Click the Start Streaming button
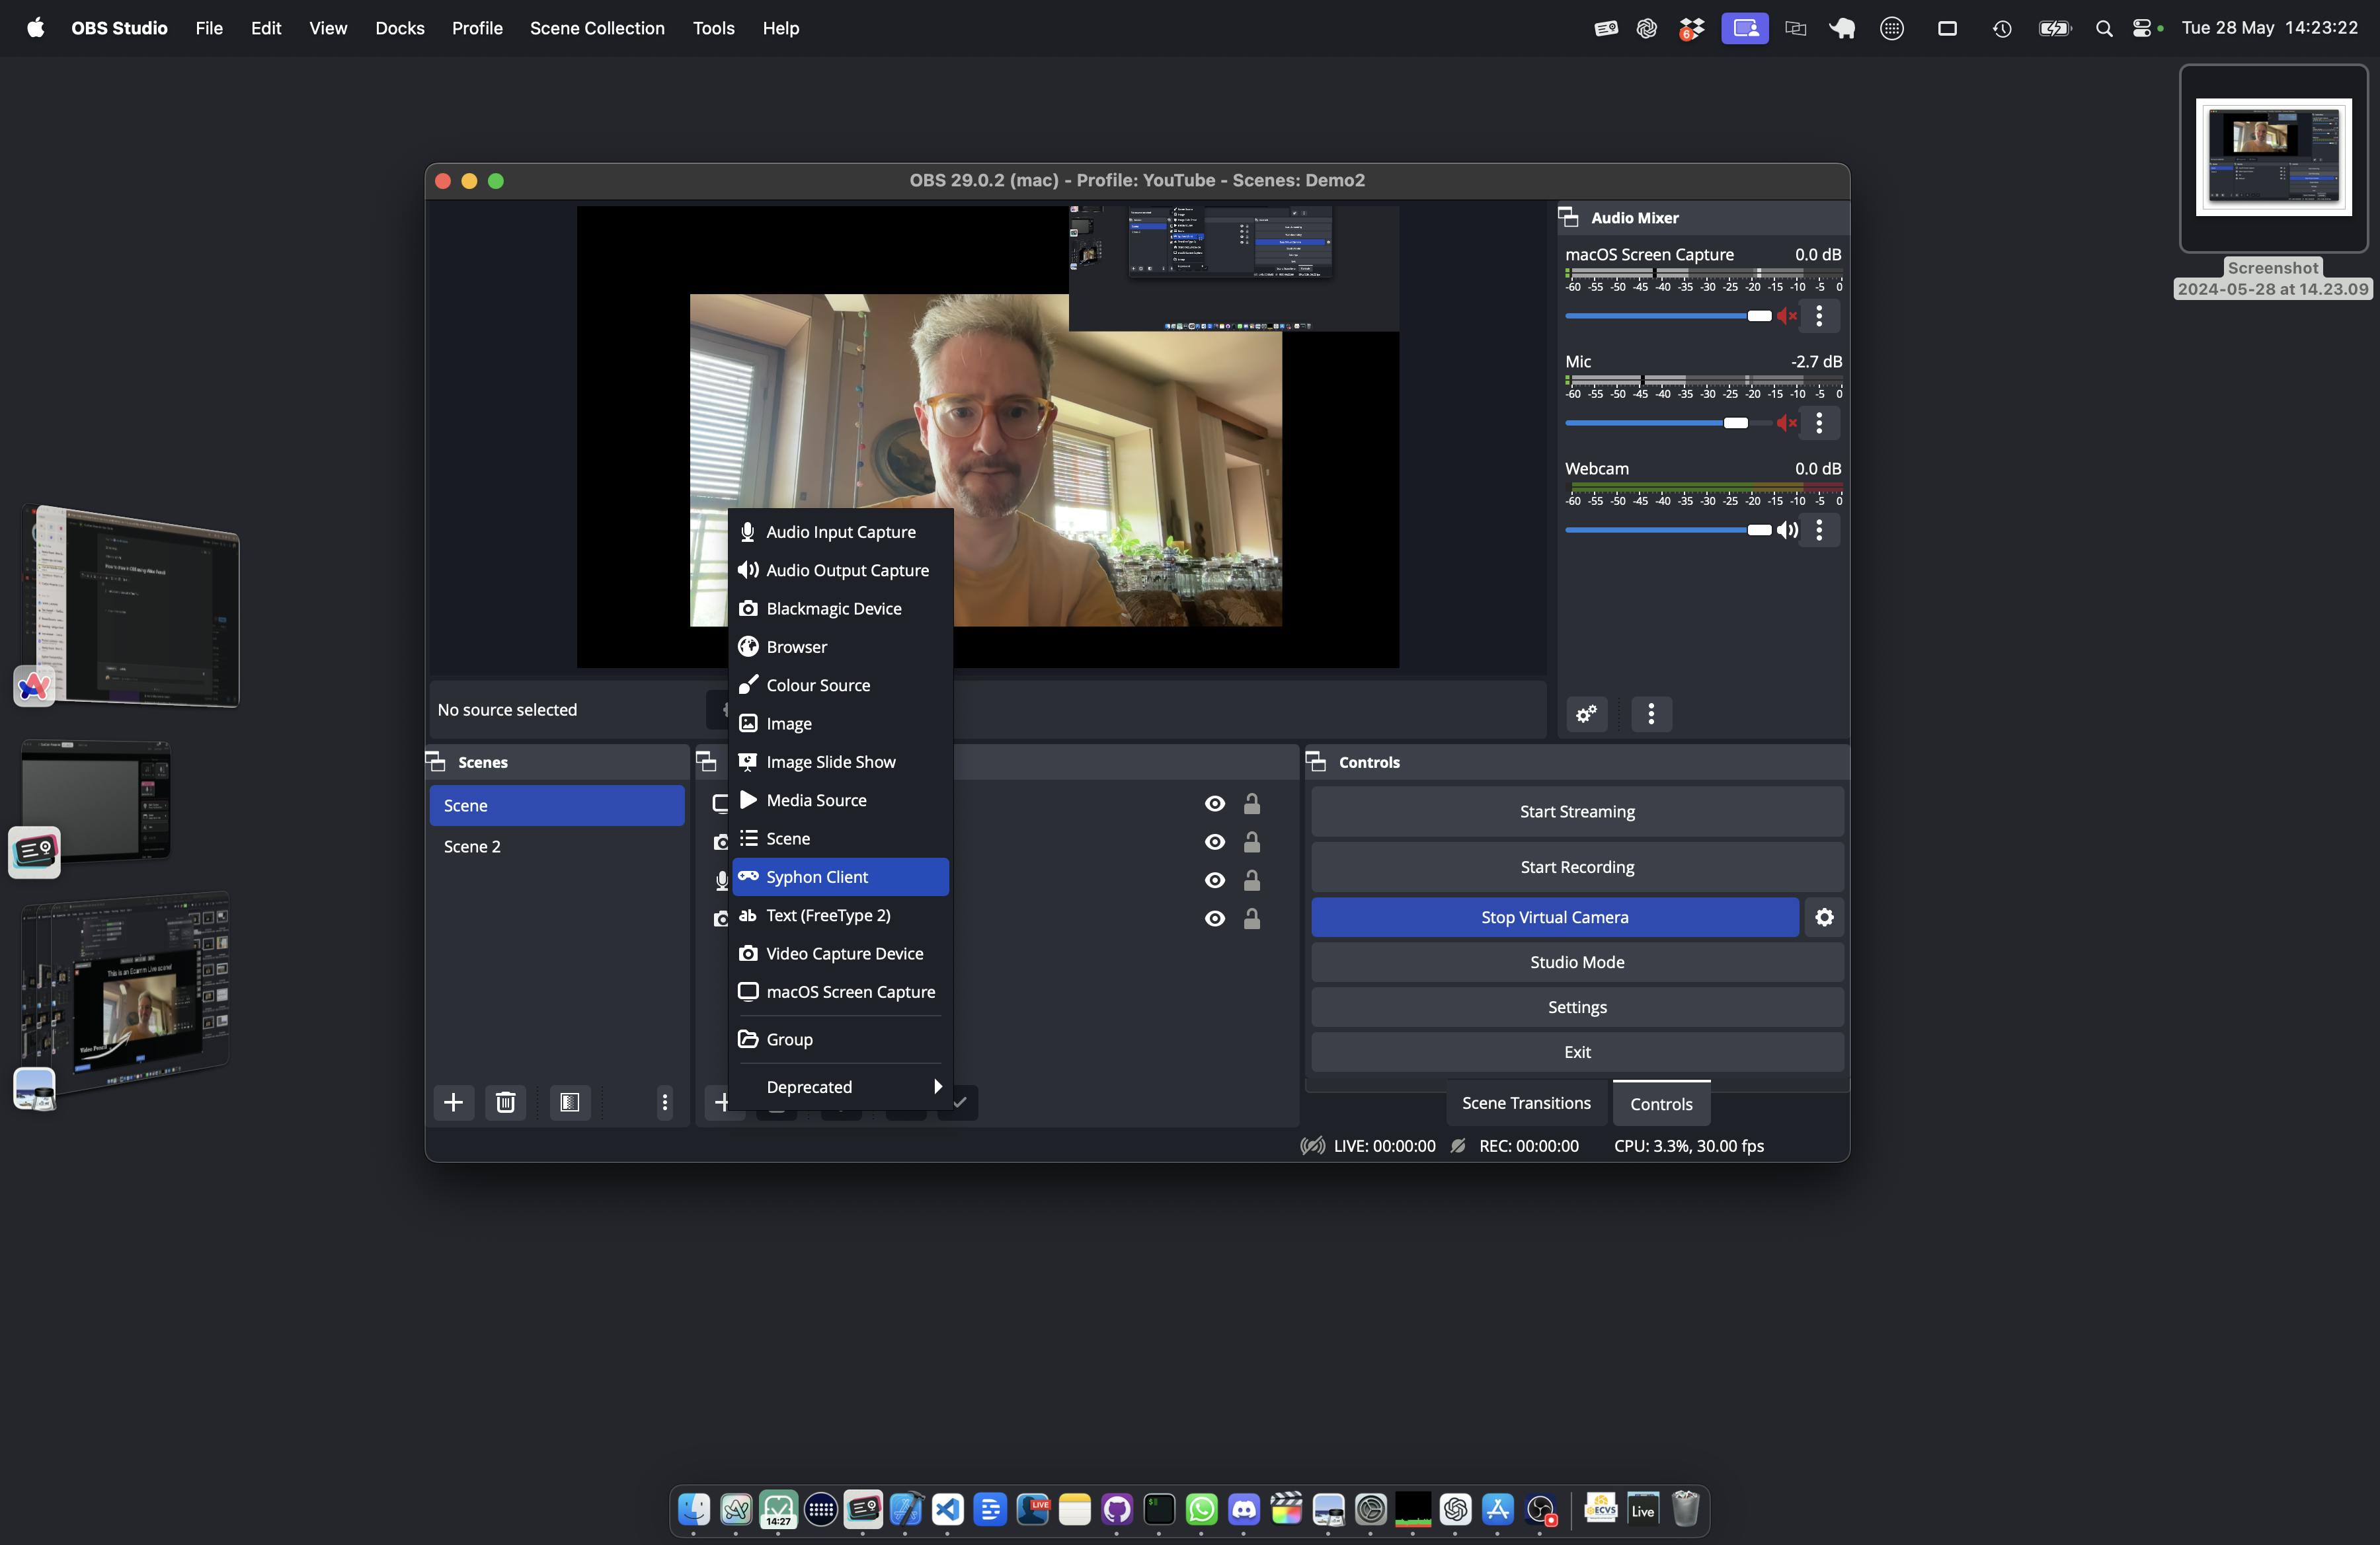The width and height of the screenshot is (2380, 1545). click(1575, 810)
